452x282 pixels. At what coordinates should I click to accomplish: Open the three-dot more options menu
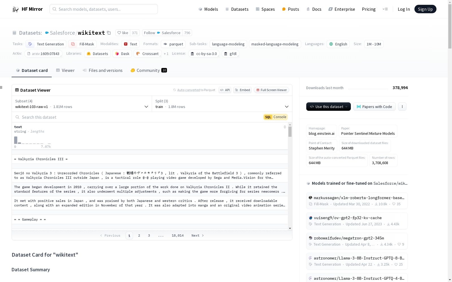pyautogui.click(x=402, y=107)
